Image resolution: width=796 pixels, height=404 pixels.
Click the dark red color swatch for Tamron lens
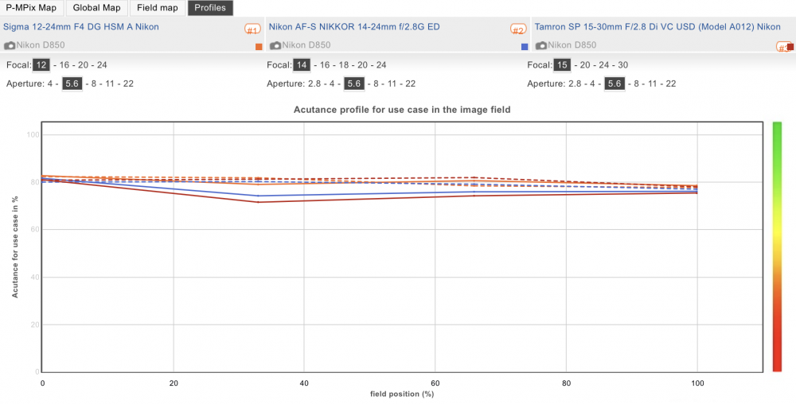click(x=790, y=47)
